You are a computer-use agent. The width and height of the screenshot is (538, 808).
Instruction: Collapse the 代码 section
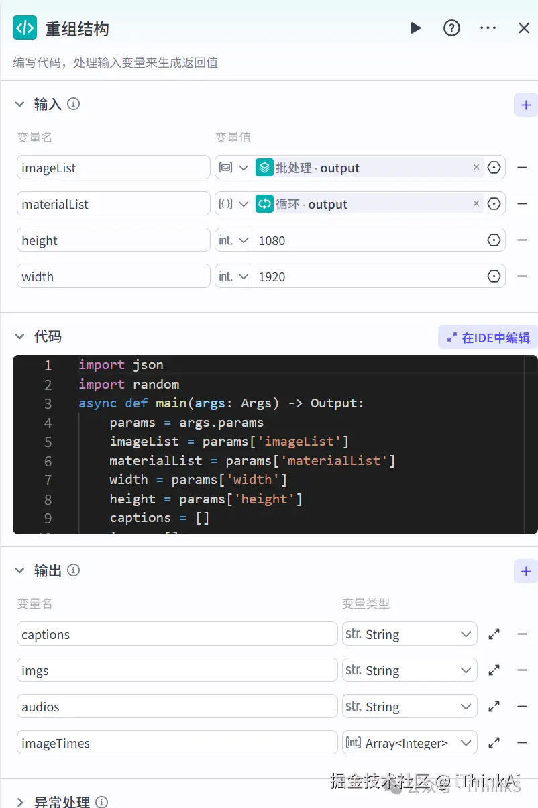[x=19, y=336]
